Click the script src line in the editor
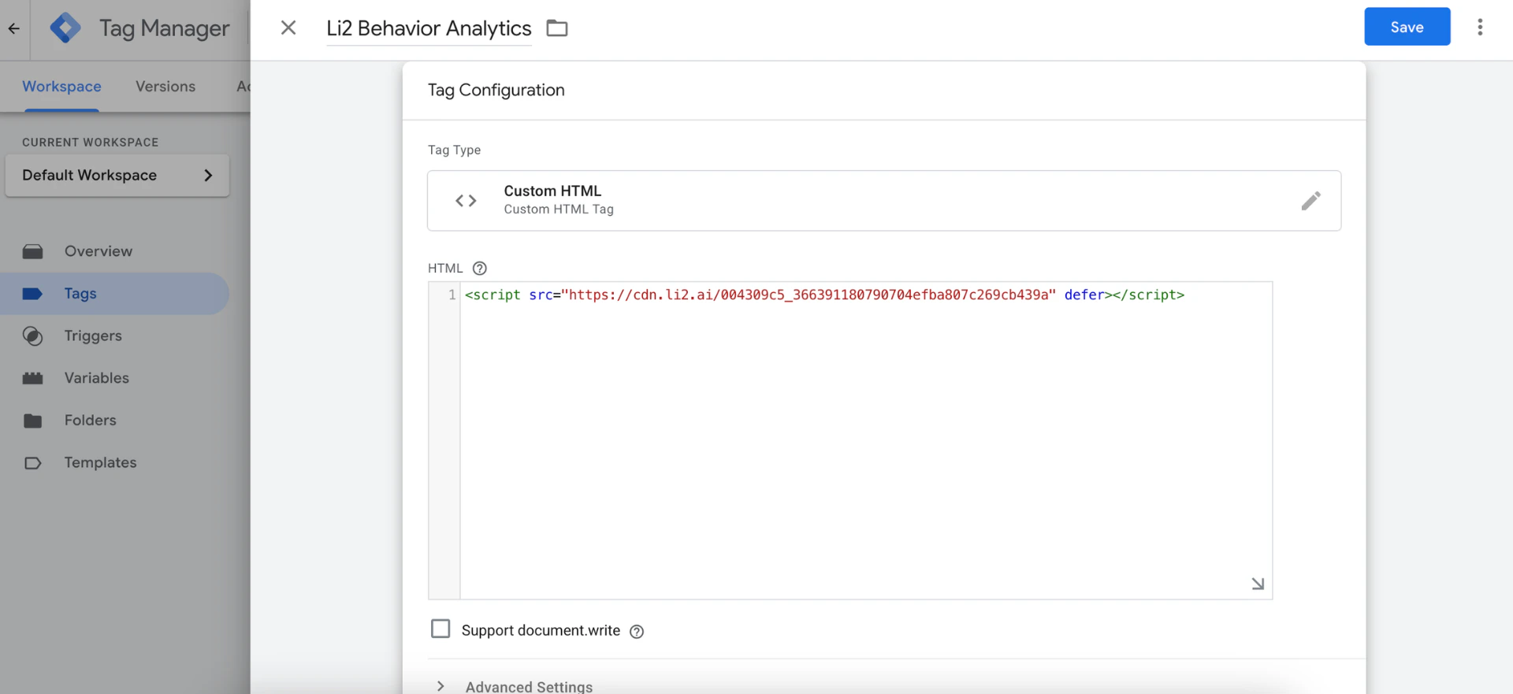The image size is (1513, 694). pyautogui.click(x=824, y=295)
